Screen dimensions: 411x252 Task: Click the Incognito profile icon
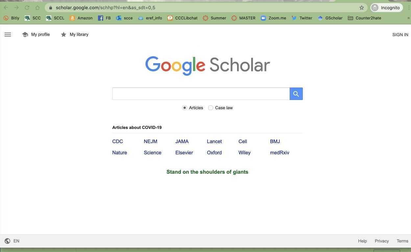pos(375,7)
